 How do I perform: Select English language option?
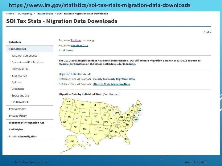(x=208, y=32)
